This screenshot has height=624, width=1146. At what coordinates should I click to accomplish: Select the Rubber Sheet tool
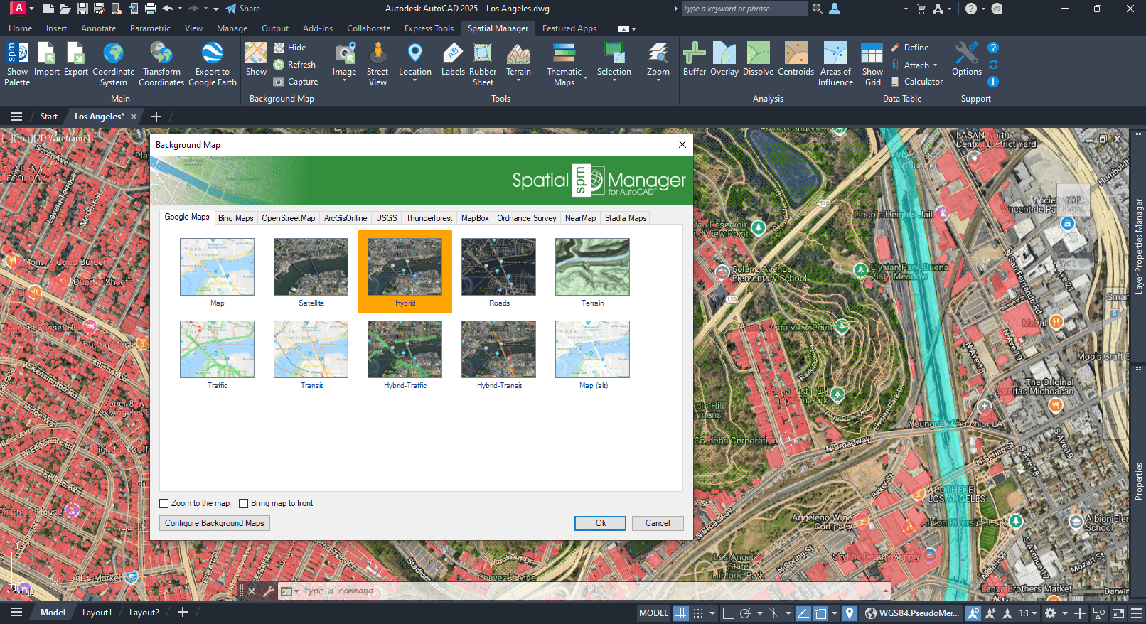483,63
